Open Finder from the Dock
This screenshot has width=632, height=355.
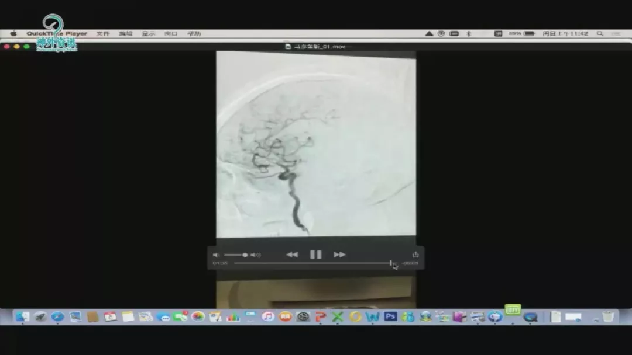(23, 317)
